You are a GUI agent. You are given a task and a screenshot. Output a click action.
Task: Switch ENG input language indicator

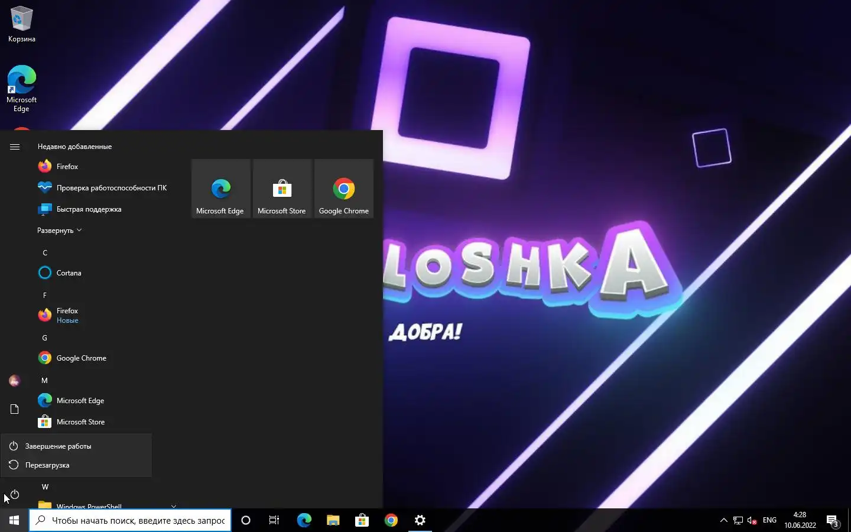click(769, 520)
